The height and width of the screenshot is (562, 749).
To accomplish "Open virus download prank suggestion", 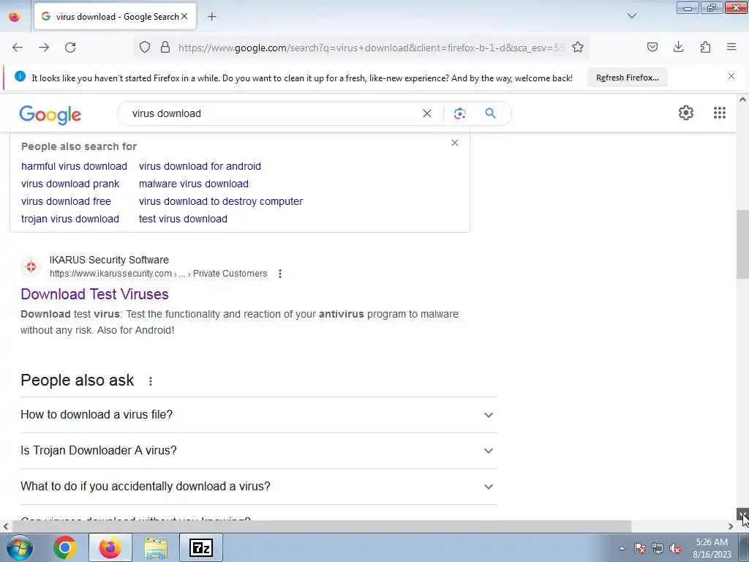I will tap(70, 184).
